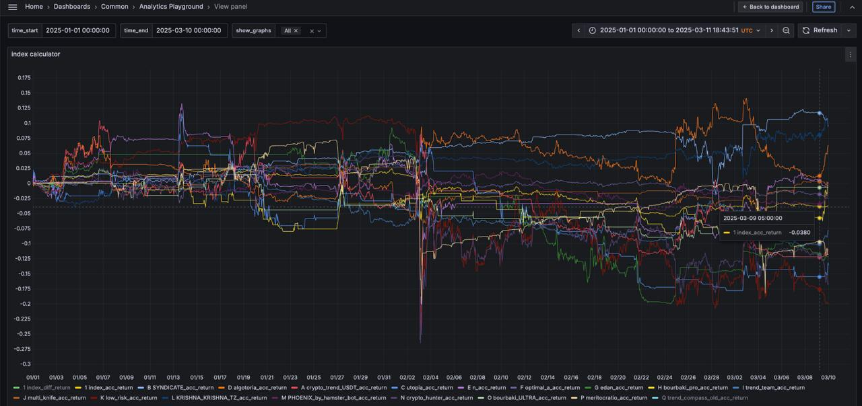The image size is (862, 406).
Task: Open Analytics Playground in the breadcrumb
Action: tap(171, 7)
